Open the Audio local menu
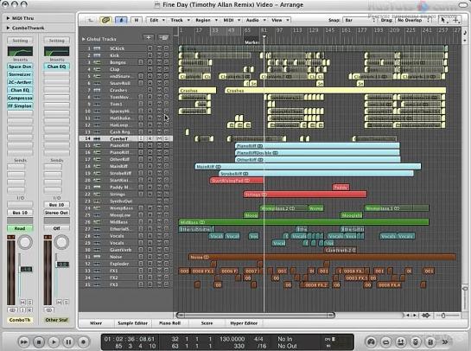471x351 pixels. point(256,20)
